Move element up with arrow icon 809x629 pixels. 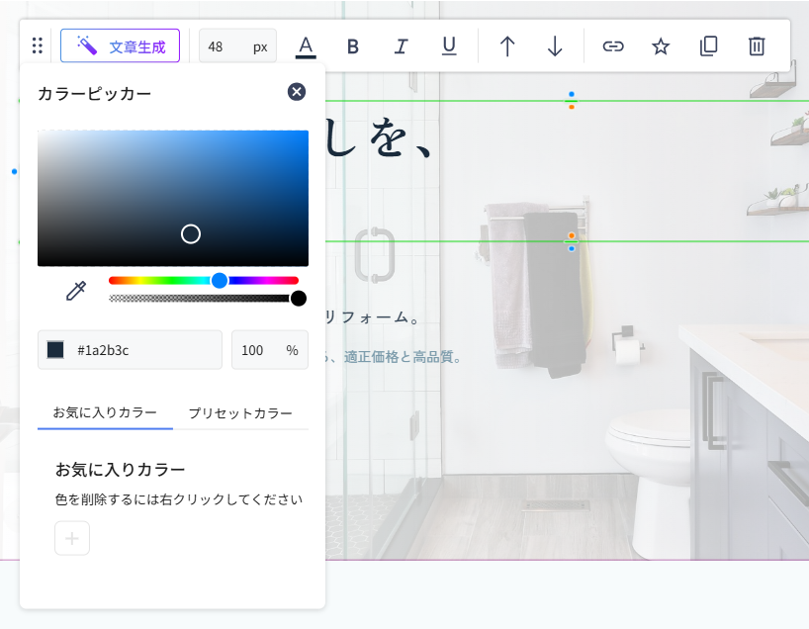click(507, 46)
